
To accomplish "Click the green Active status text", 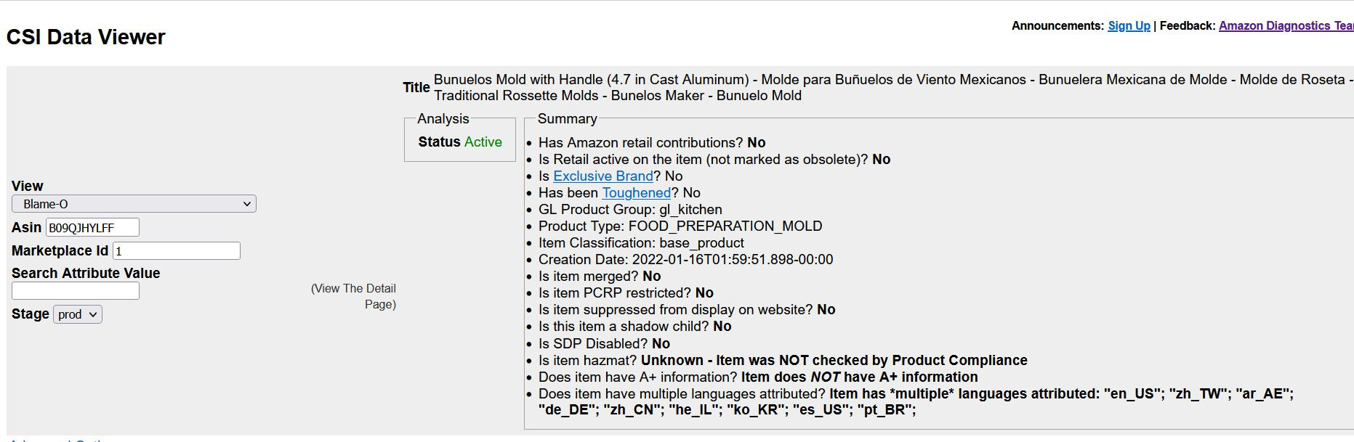I will point(483,142).
